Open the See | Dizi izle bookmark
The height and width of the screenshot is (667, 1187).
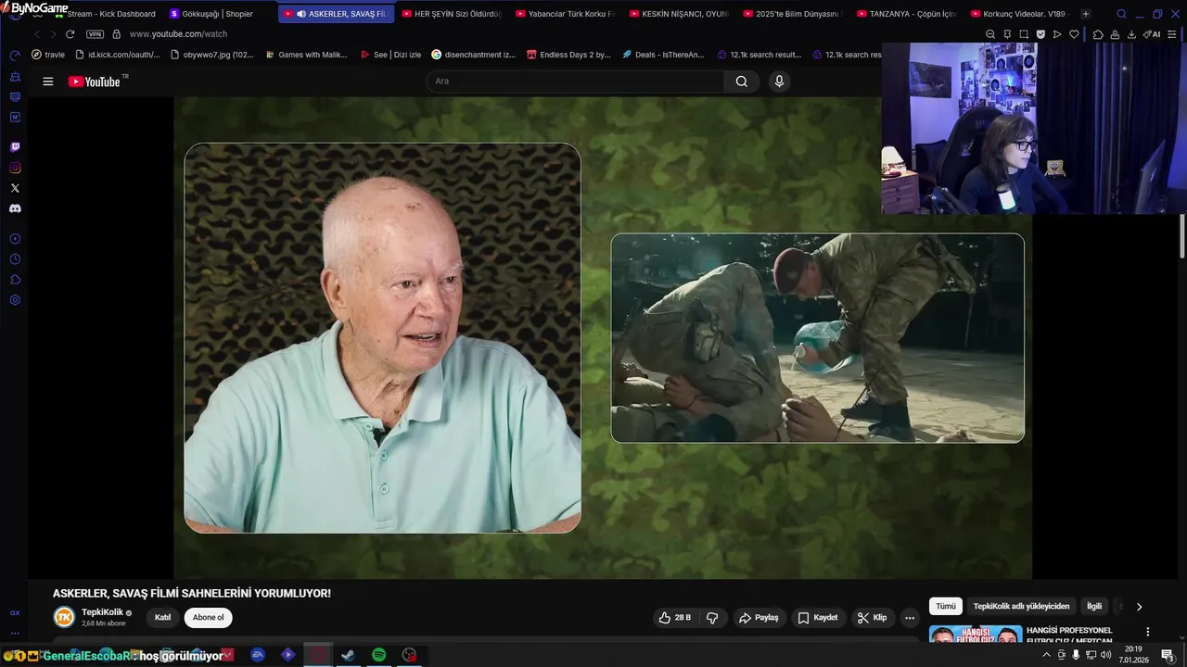click(x=389, y=55)
